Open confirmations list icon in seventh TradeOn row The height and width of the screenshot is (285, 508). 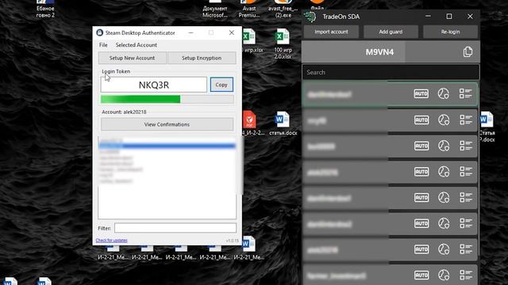466,249
